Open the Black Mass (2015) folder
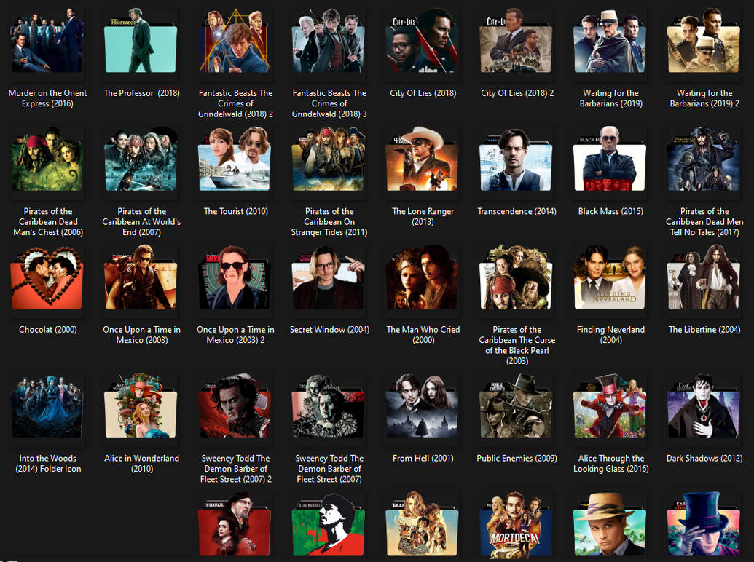The width and height of the screenshot is (754, 562). [610, 160]
